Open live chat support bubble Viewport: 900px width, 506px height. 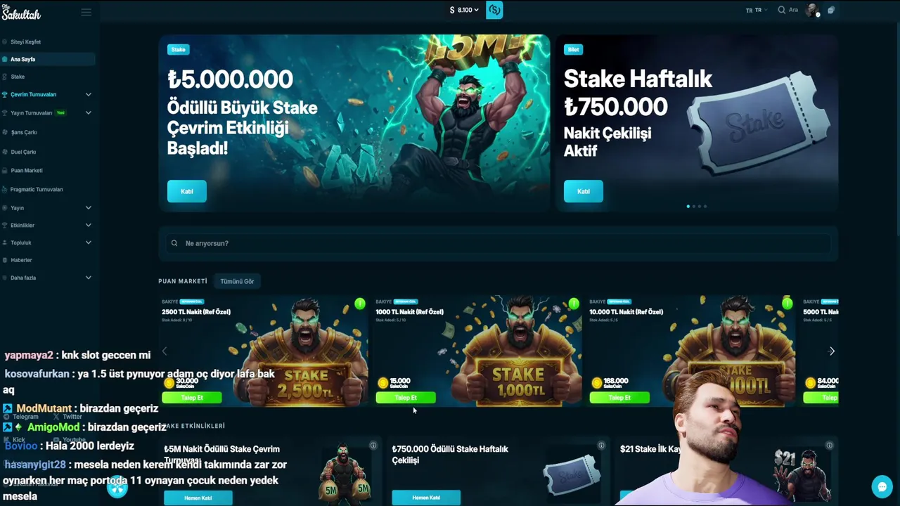(882, 486)
